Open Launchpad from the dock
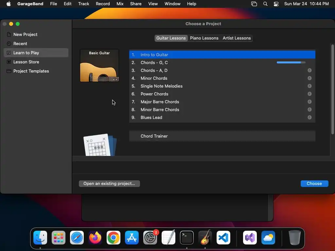Image resolution: width=335 pixels, height=251 pixels. pyautogui.click(x=59, y=238)
